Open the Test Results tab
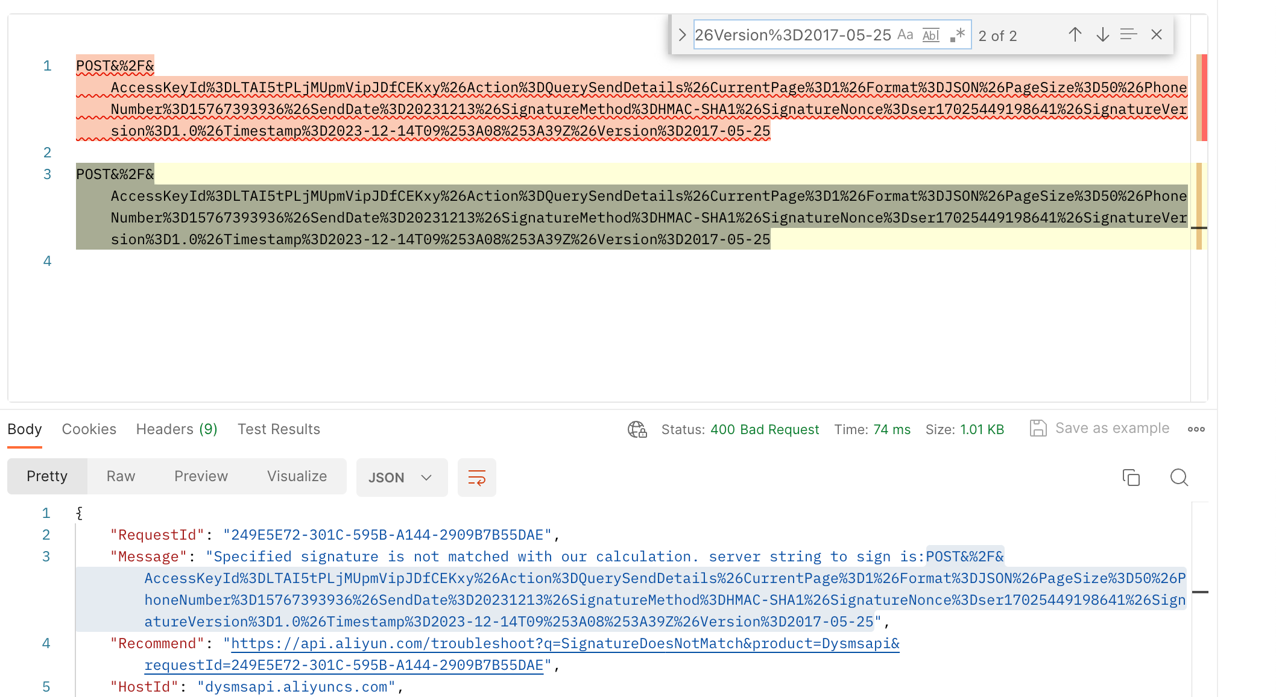The height and width of the screenshot is (697, 1276). point(279,429)
